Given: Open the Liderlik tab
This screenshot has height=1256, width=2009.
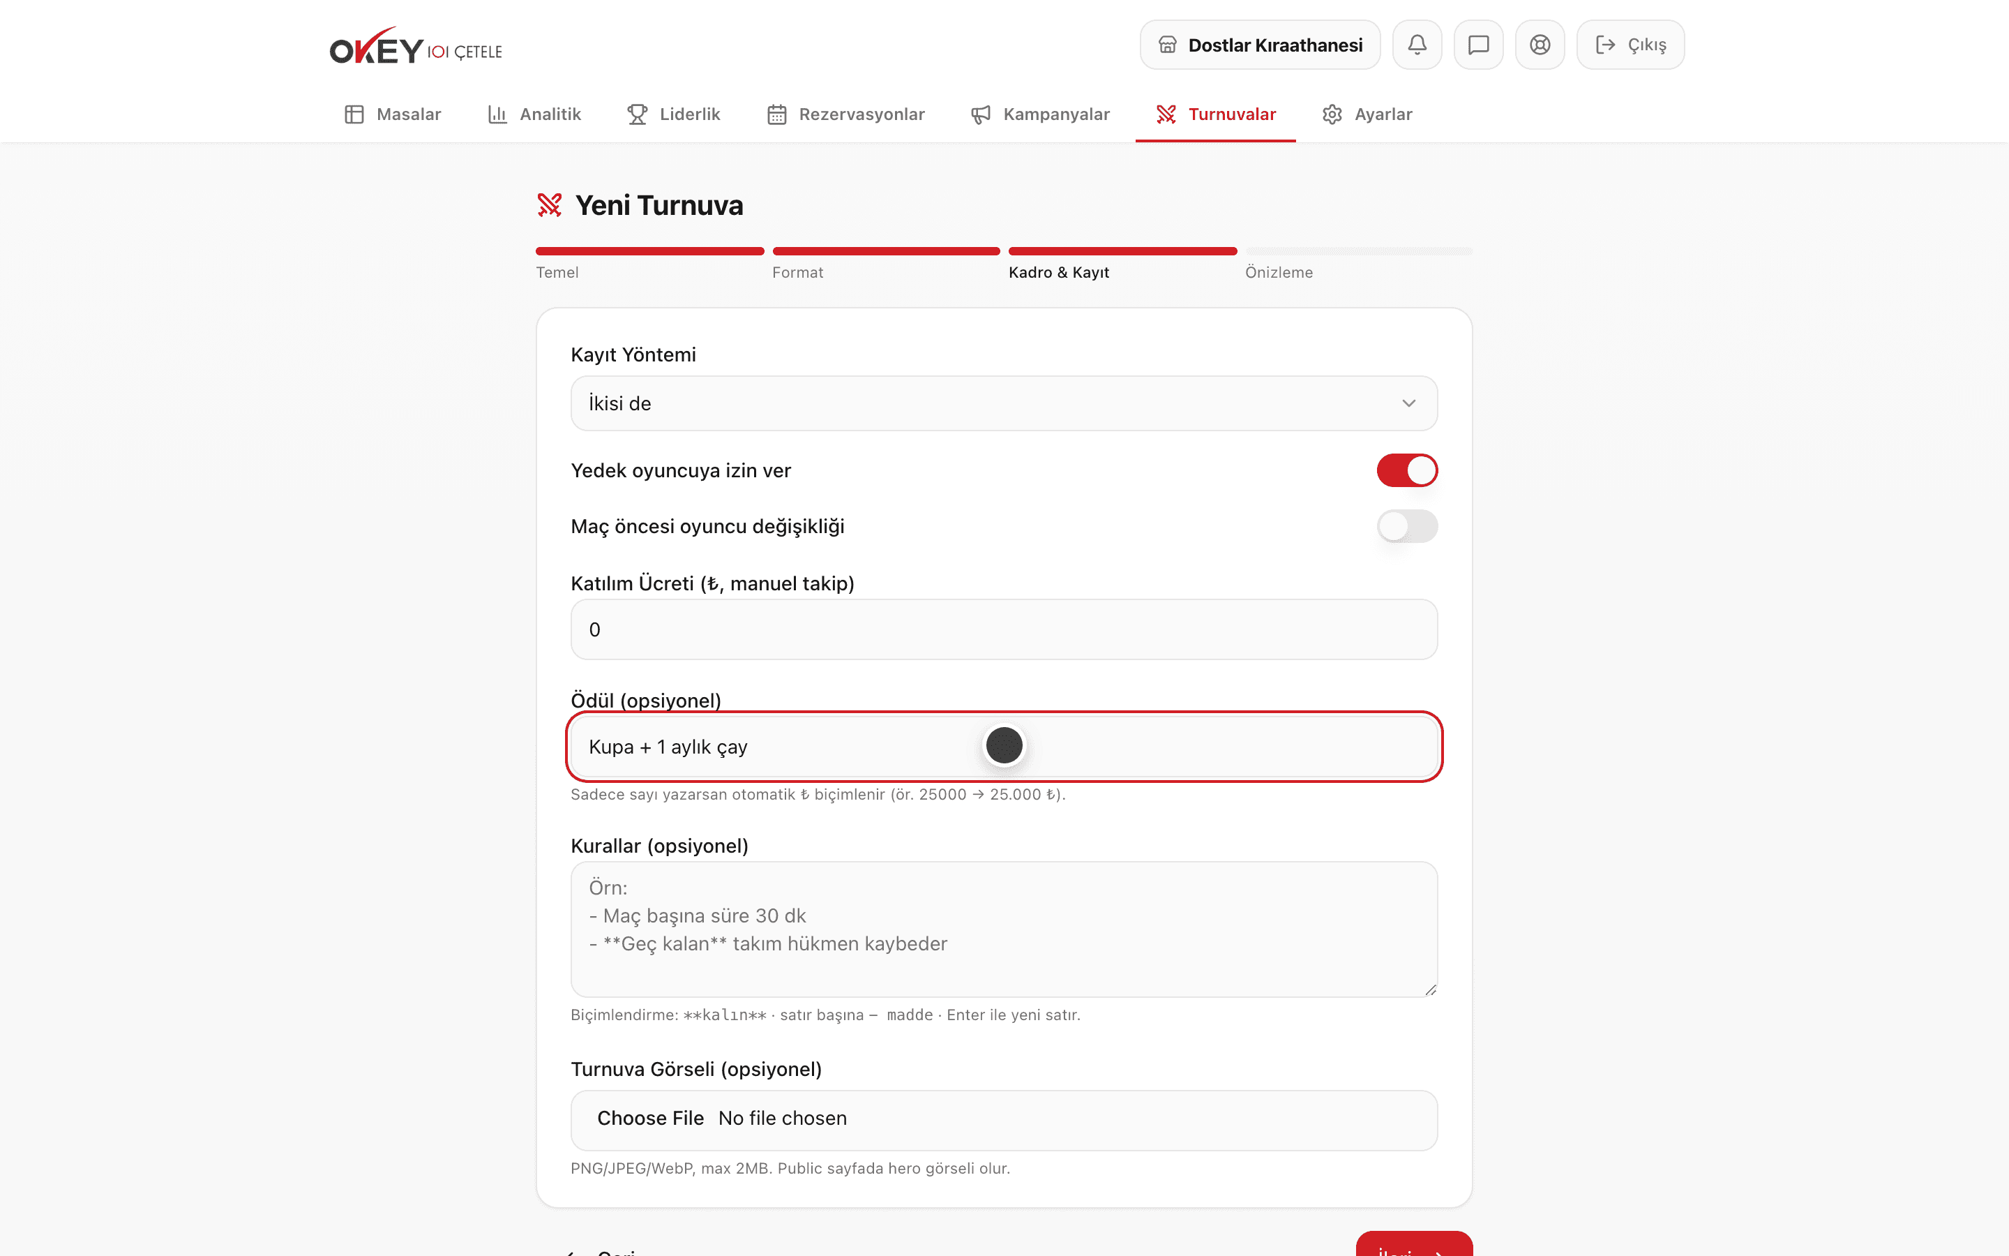Looking at the screenshot, I should (674, 114).
